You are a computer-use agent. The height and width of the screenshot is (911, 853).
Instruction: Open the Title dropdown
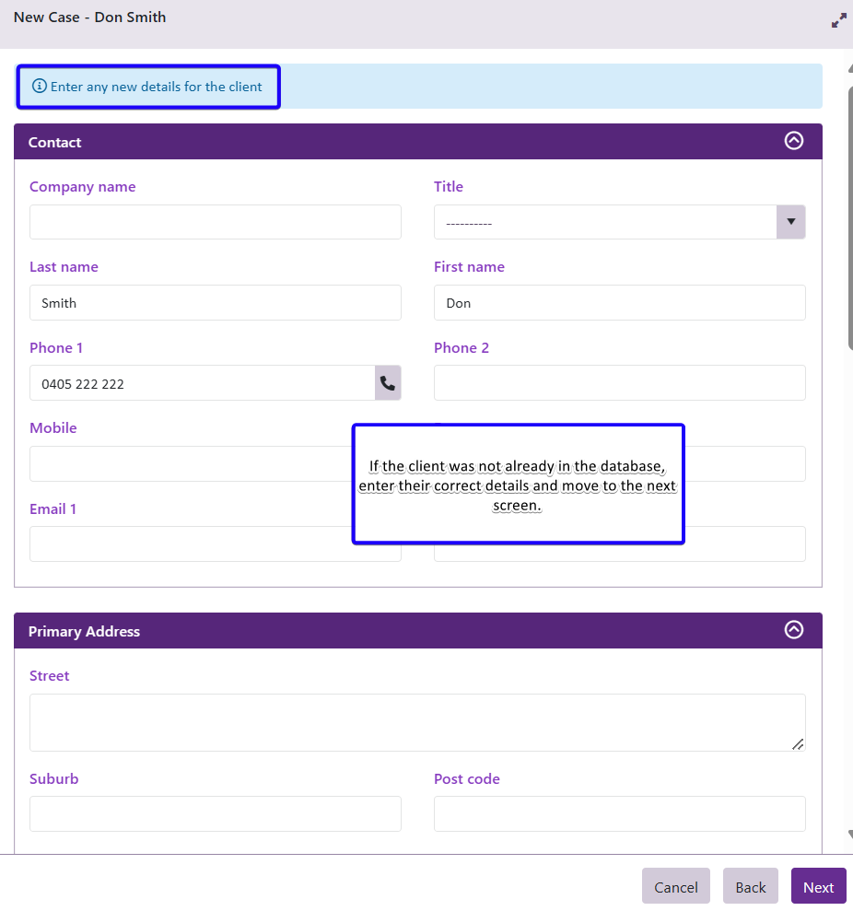(x=619, y=222)
